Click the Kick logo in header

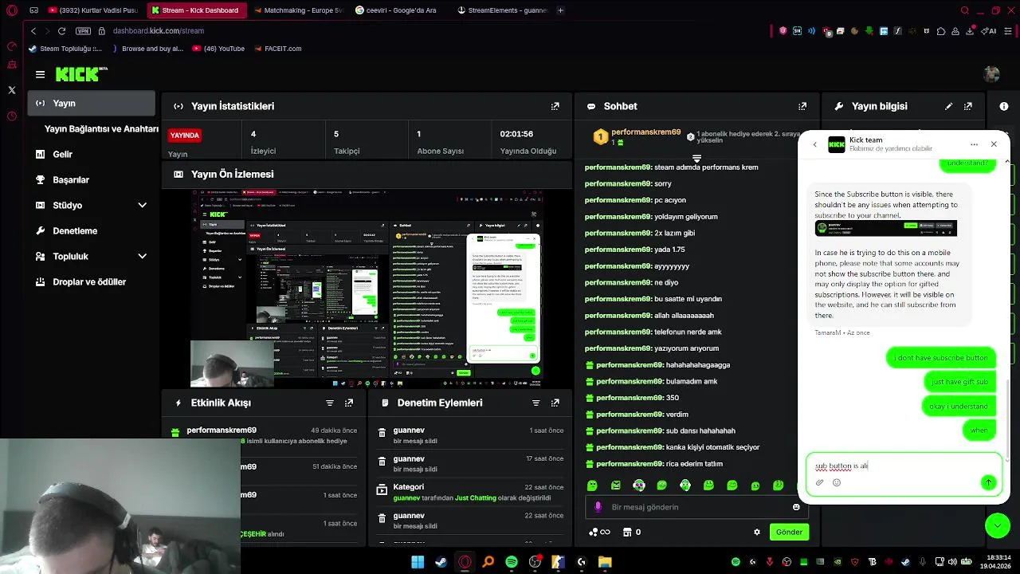click(x=80, y=74)
